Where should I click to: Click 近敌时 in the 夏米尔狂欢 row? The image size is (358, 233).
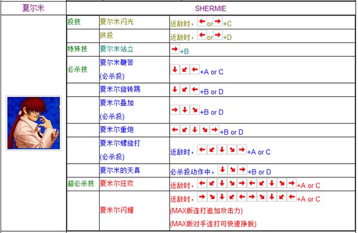tap(180, 185)
